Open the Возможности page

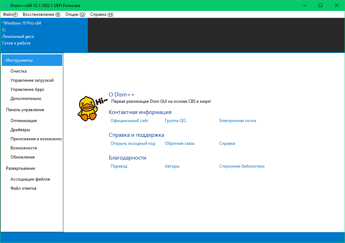pyautogui.click(x=24, y=148)
